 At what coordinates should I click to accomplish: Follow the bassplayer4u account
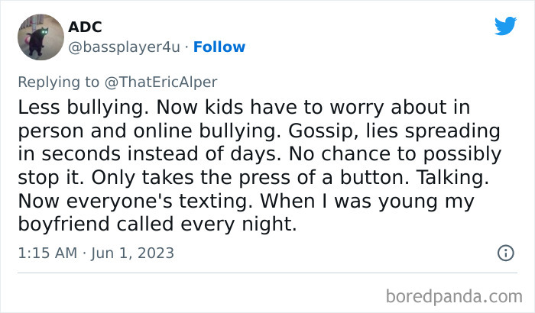219,47
